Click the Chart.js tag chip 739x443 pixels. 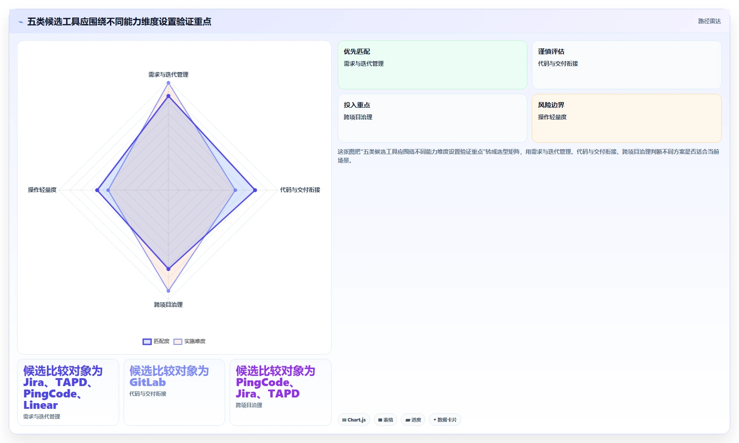coord(354,420)
